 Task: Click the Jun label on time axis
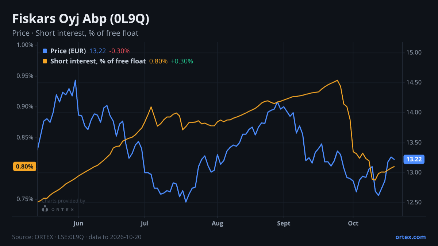(78, 223)
